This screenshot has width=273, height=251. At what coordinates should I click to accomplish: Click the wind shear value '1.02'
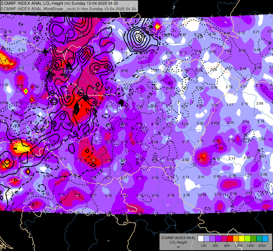tap(5, 85)
